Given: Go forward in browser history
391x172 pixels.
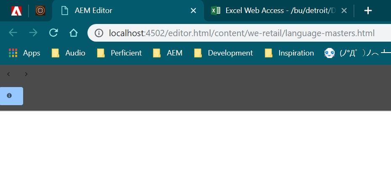Looking at the screenshot, I should pyautogui.click(x=33, y=33).
